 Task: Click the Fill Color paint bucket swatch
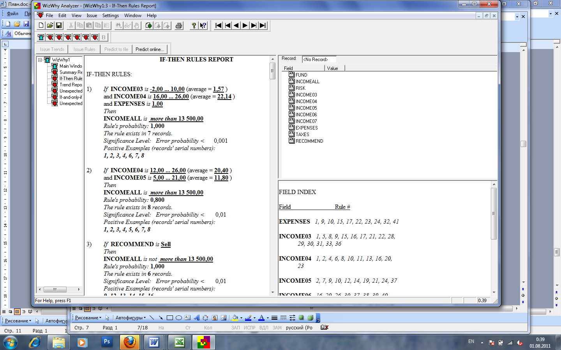[235, 318]
